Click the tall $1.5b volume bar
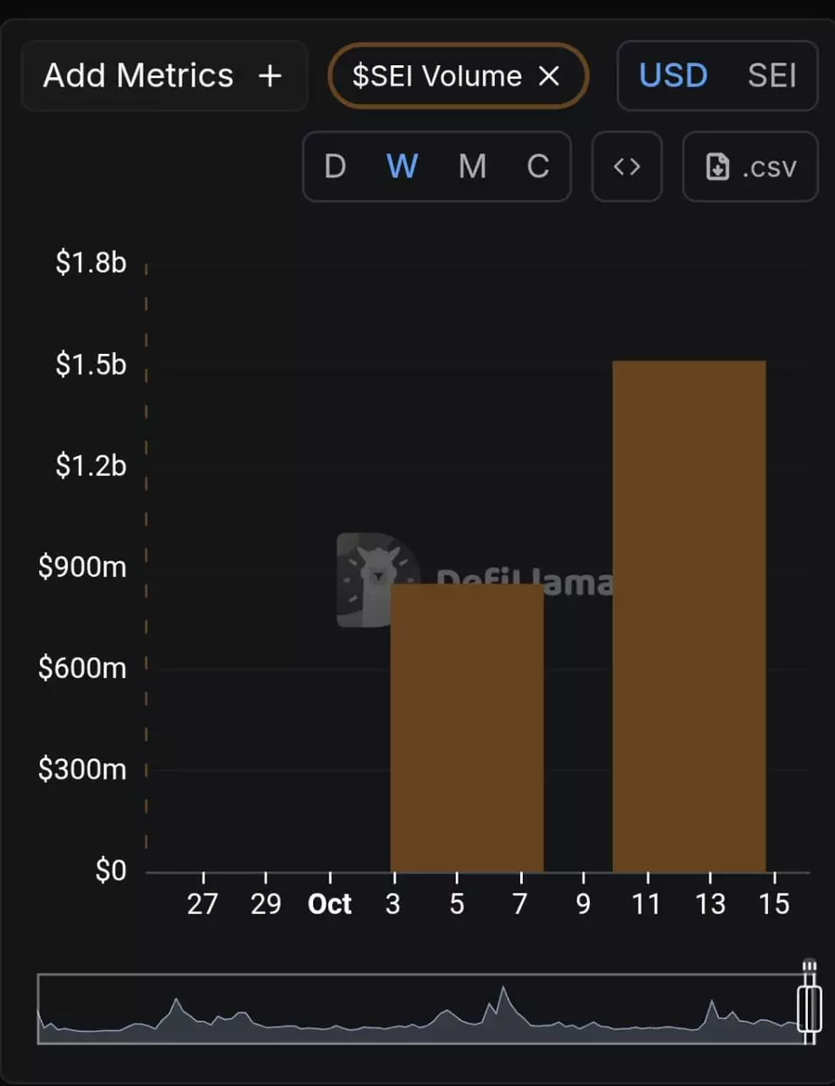The width and height of the screenshot is (835, 1086). pyautogui.click(x=689, y=615)
